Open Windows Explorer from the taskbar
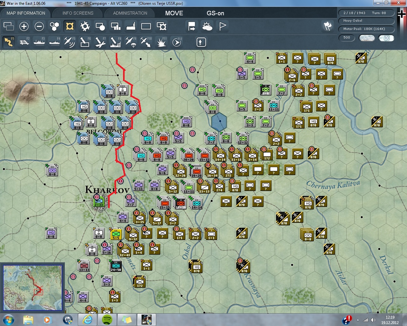407x326 pixels. tap(28, 320)
